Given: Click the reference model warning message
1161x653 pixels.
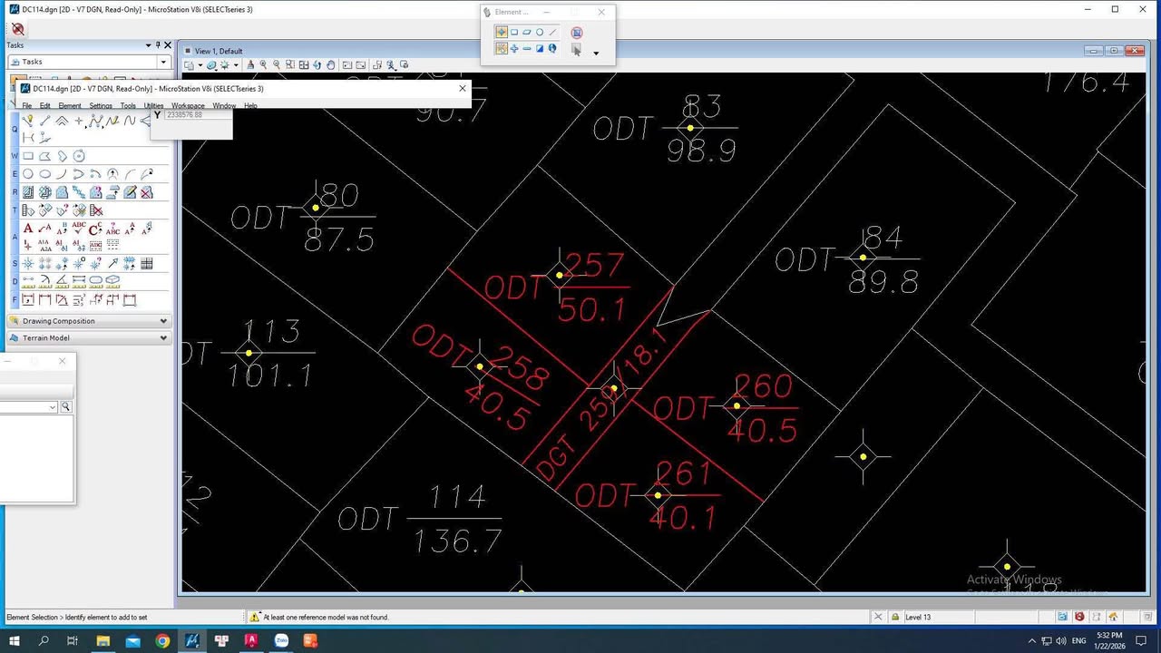Looking at the screenshot, I should (325, 618).
